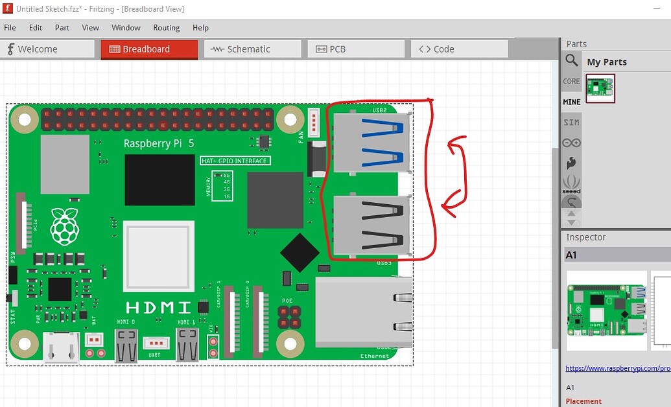Viewport: 671px width, 407px height.
Task: Open the parts search magnifier
Action: 571,60
